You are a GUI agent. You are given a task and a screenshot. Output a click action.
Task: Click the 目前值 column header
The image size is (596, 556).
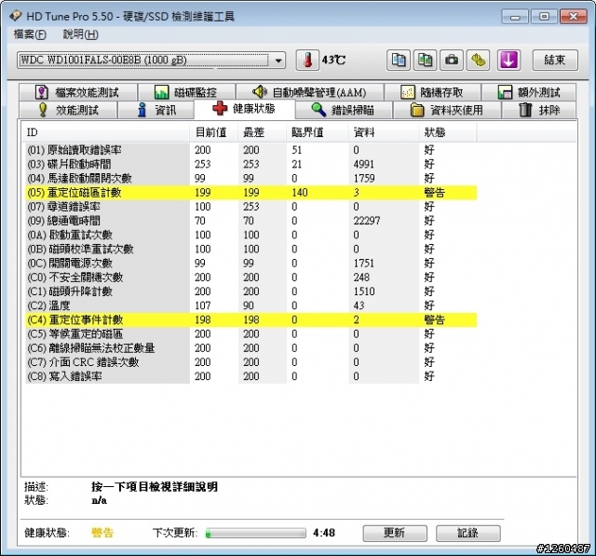click(213, 132)
